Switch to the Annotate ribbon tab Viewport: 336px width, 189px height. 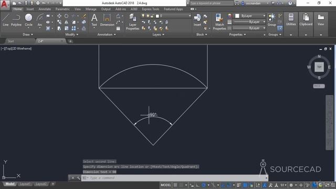(45, 9)
